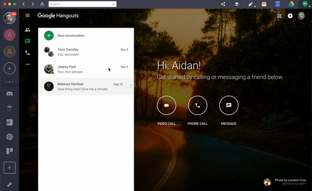Open the hamburger main menu
The width and height of the screenshot is (312, 191).
coord(28,15)
